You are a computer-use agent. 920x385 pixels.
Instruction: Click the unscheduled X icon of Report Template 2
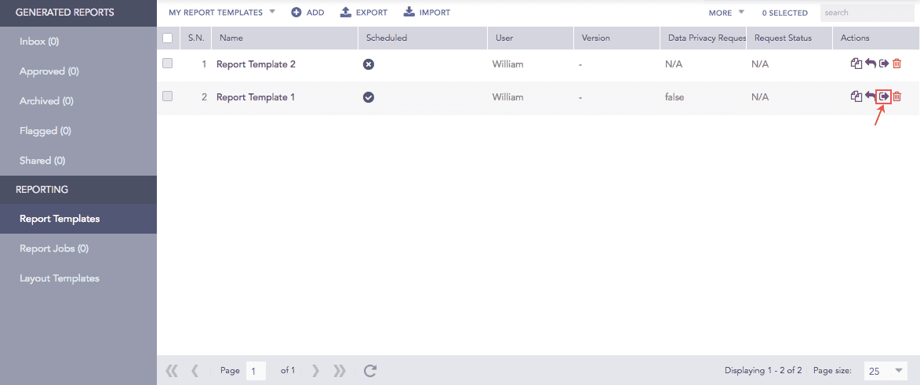369,64
